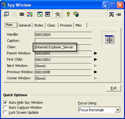Click the Previous Window field 0001009E
The height and width of the screenshot is (119, 125).
pyautogui.click(x=63, y=72)
